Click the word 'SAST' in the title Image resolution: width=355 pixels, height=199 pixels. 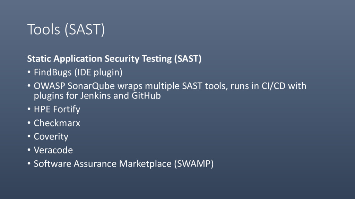pos(85,30)
